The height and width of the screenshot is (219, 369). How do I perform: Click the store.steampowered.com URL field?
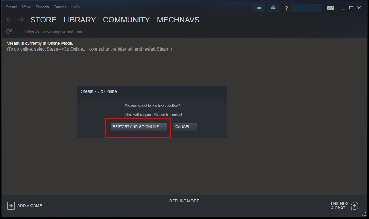click(x=54, y=32)
